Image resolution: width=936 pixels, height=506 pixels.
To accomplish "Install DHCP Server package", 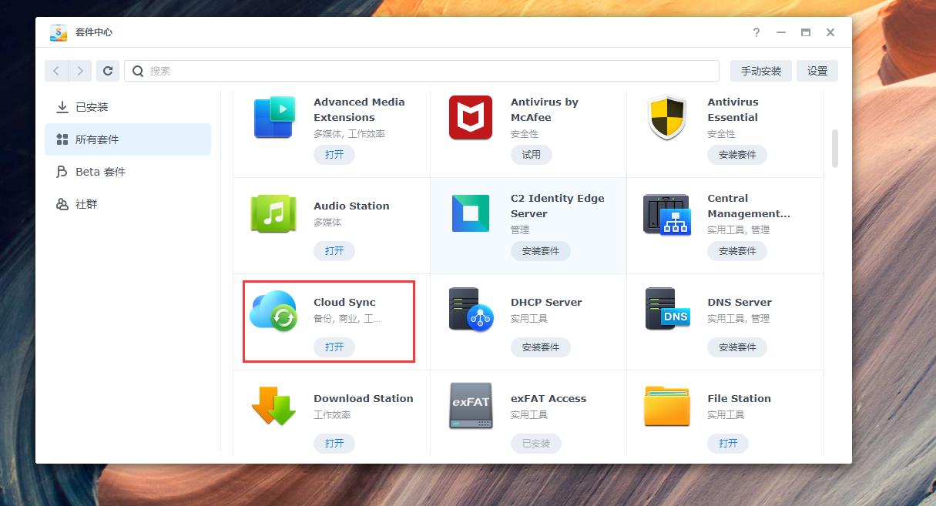I will (541, 347).
